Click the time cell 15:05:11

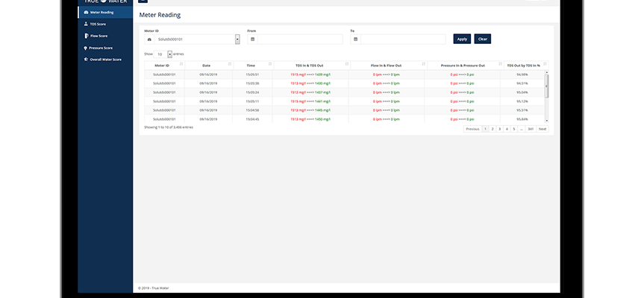click(252, 101)
